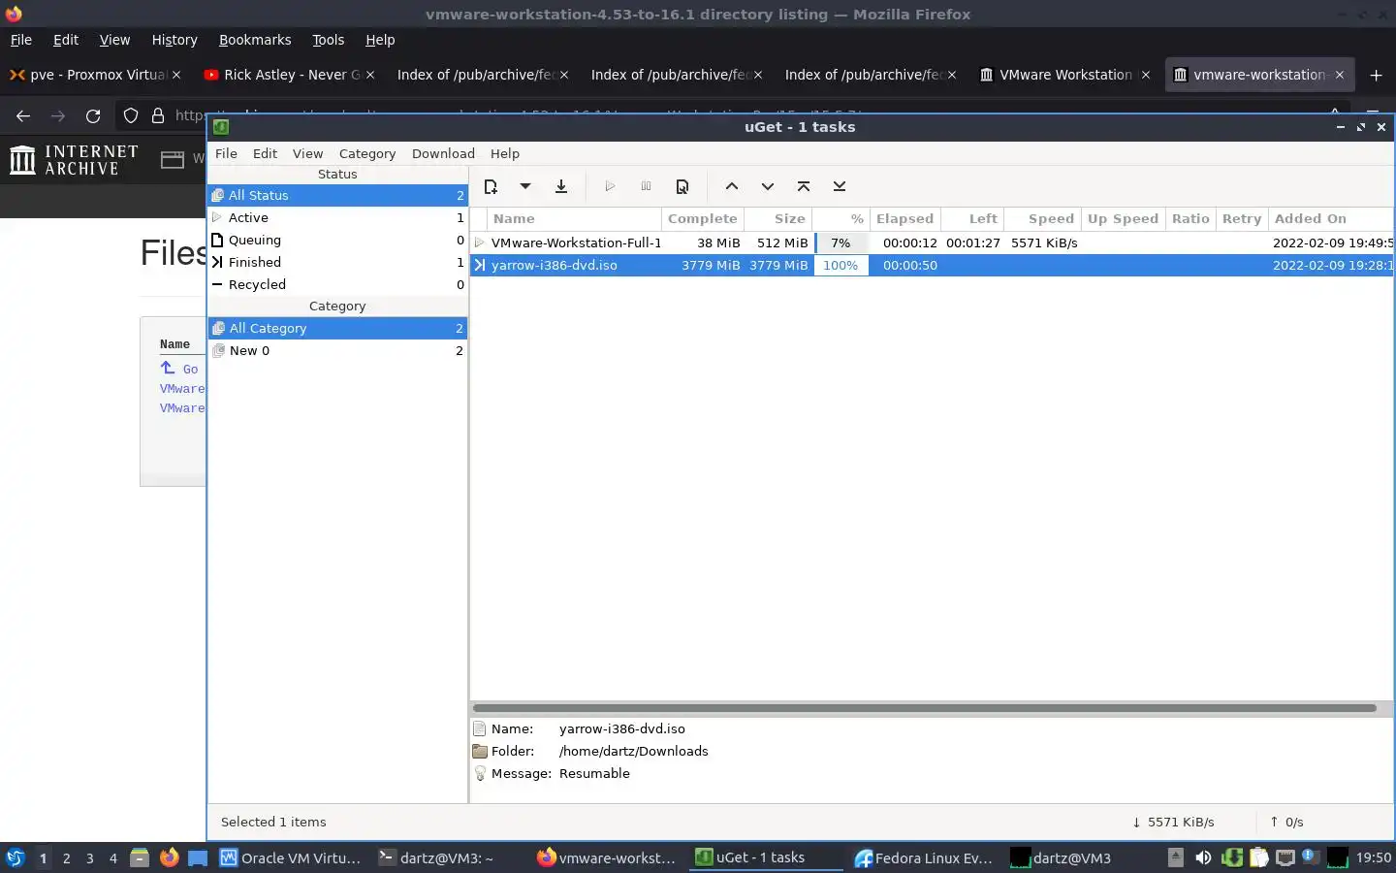This screenshot has width=1396, height=873.
Task: Open the application menu icon in taskbar
Action: (x=16, y=857)
